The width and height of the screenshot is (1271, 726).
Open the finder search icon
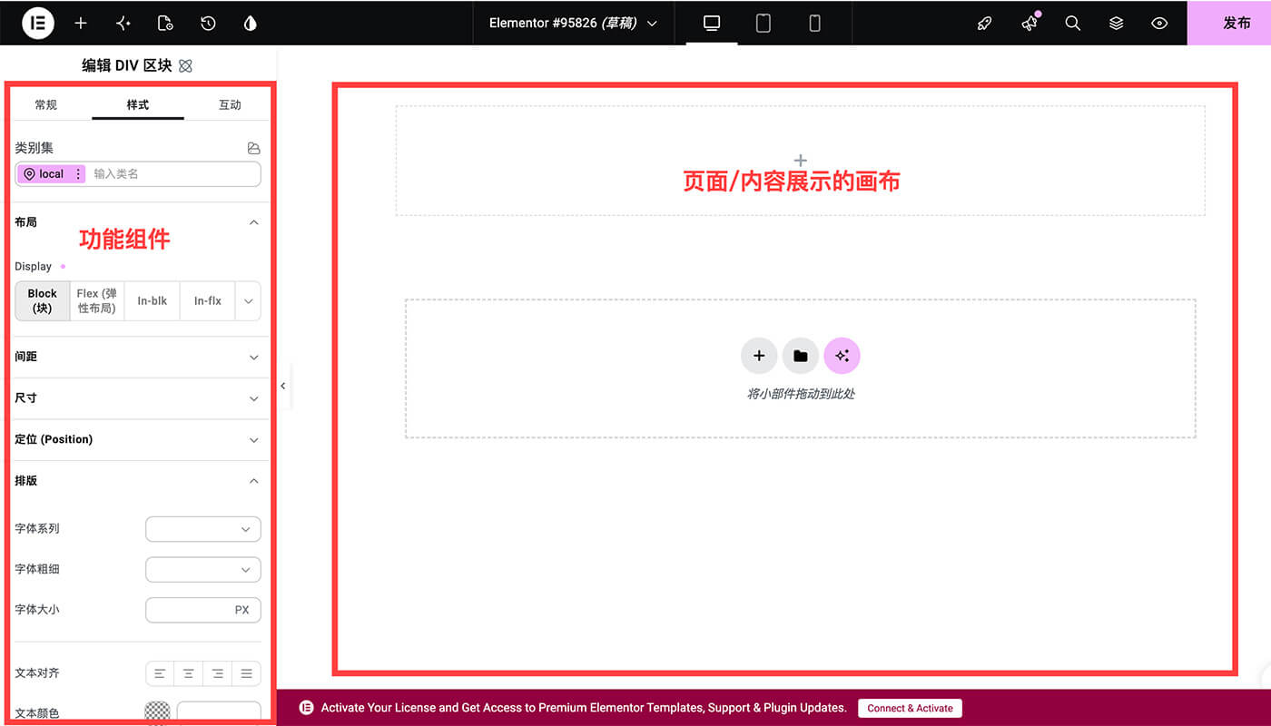(x=1072, y=24)
